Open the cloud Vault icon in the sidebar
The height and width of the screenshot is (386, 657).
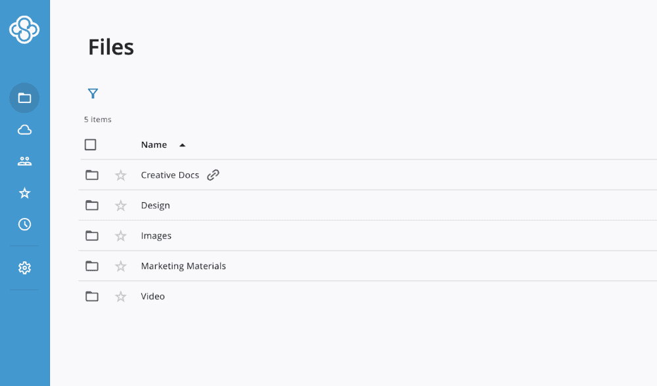pos(24,130)
